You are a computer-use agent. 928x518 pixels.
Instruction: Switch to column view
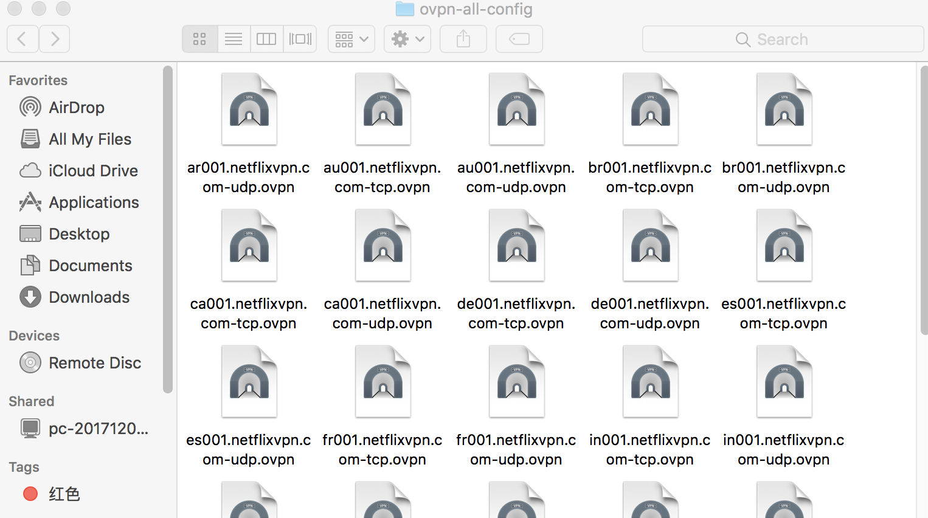(x=266, y=40)
